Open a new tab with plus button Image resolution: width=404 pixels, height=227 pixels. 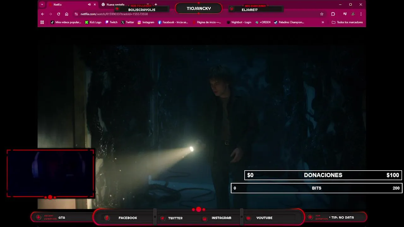[x=156, y=4]
